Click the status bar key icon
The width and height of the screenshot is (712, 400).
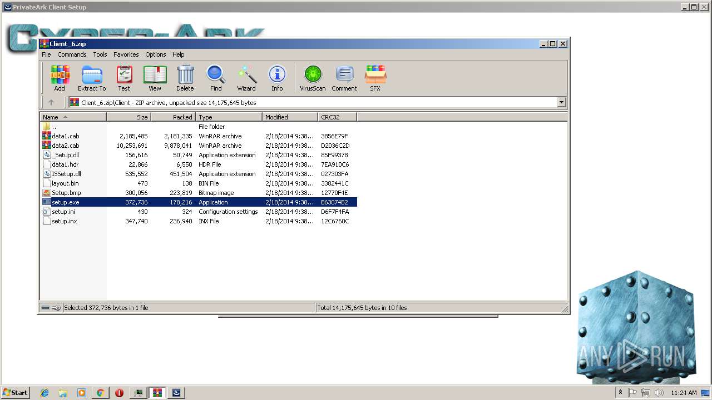click(x=56, y=307)
